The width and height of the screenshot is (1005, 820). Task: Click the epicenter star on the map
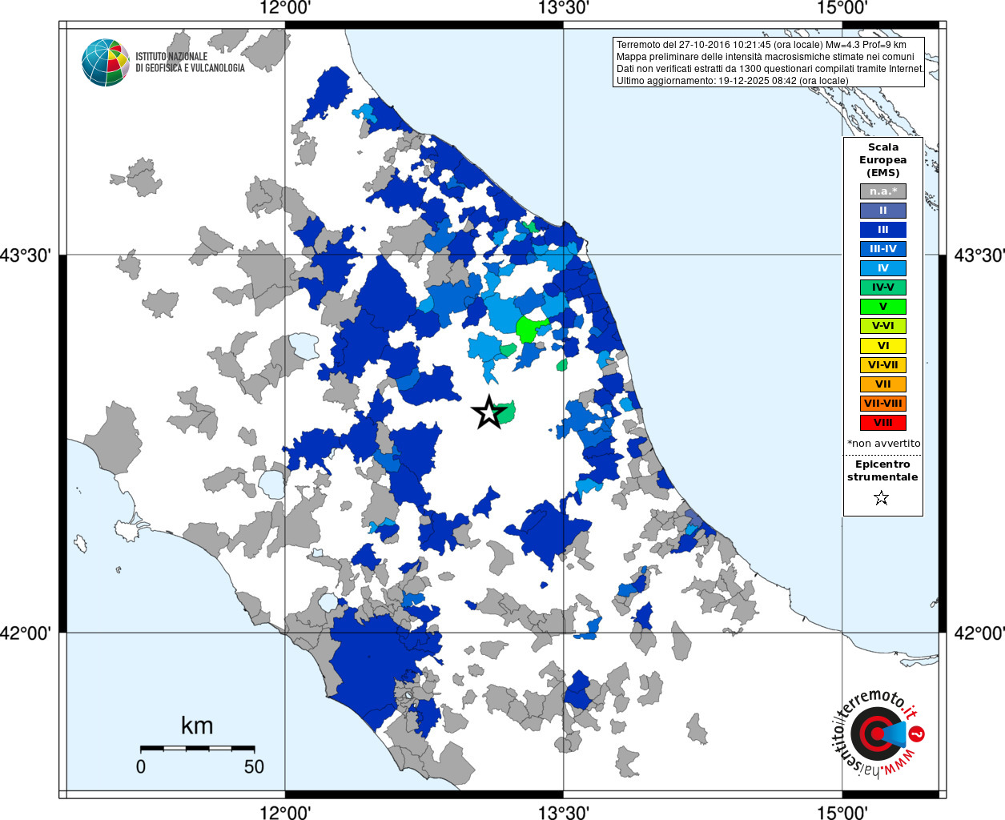pos(488,413)
